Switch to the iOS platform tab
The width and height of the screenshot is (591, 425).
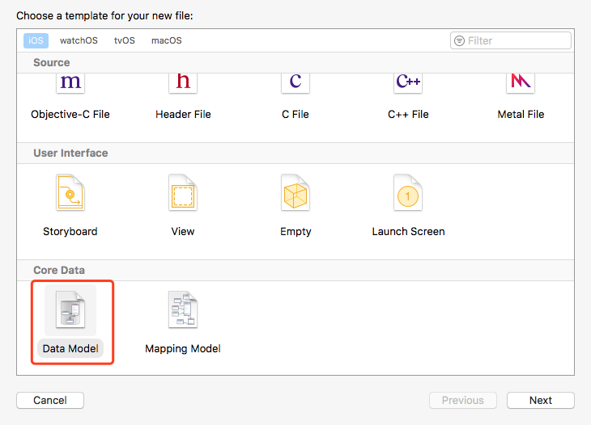[36, 40]
